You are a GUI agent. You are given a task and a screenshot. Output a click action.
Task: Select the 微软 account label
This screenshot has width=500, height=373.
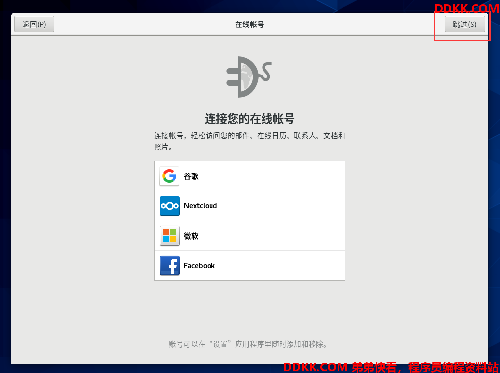point(191,236)
